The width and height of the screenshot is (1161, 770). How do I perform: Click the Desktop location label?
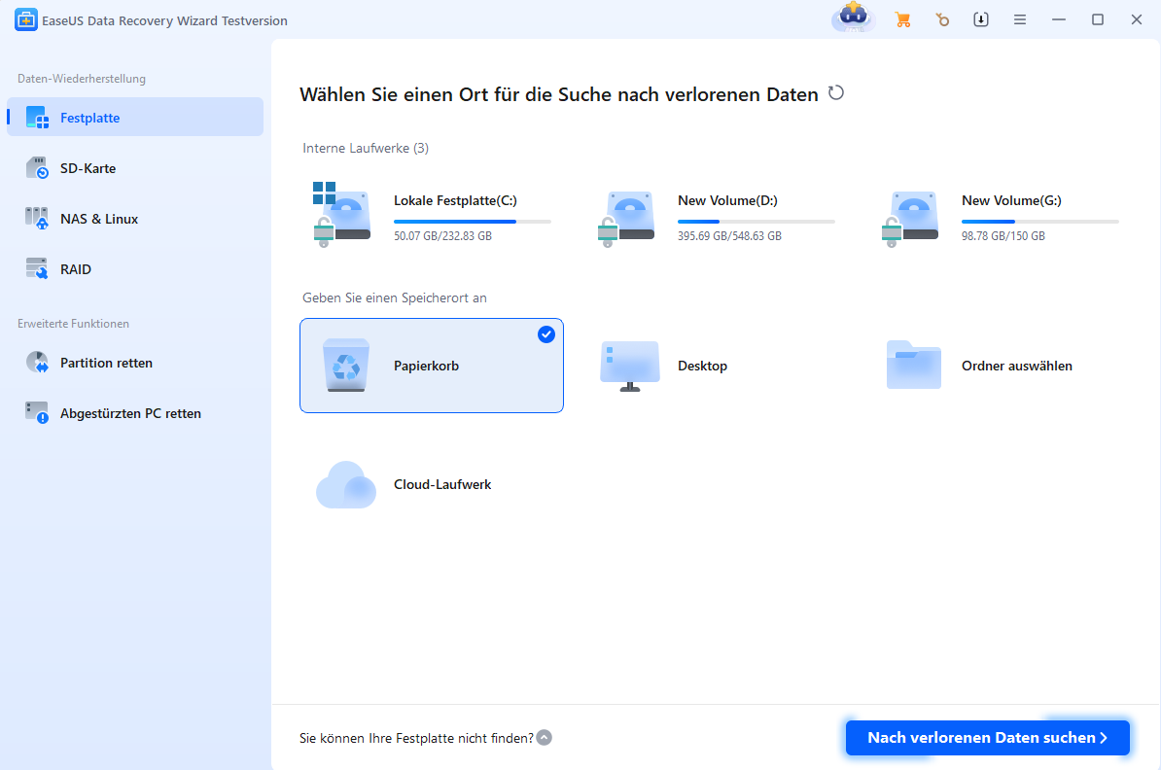703,366
